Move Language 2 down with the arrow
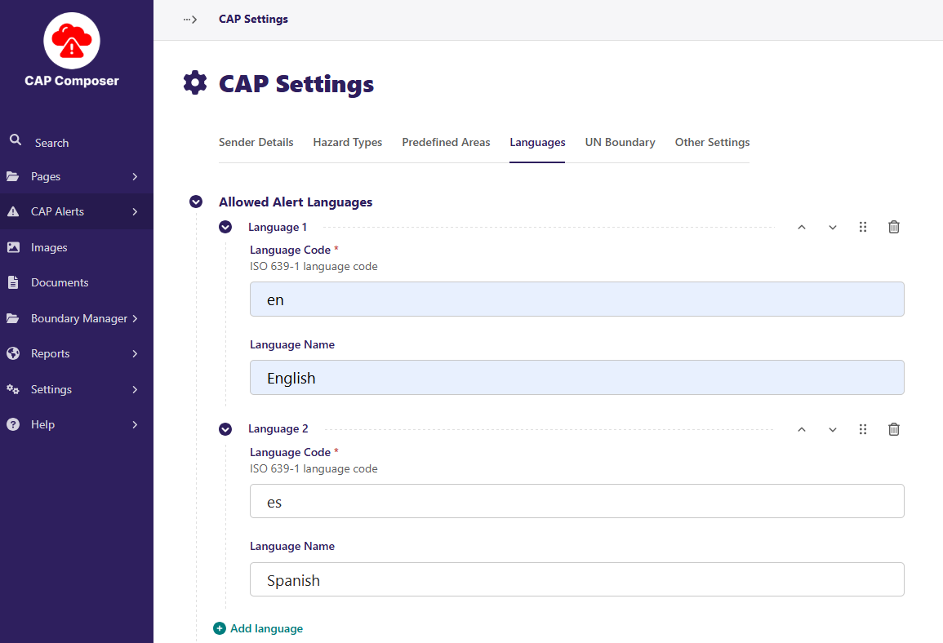 pyautogui.click(x=832, y=429)
